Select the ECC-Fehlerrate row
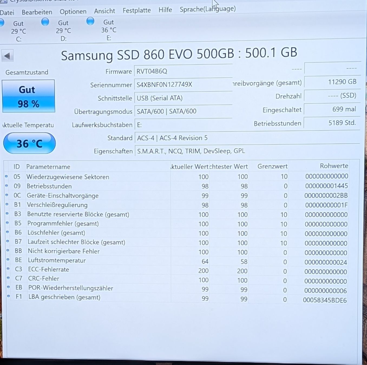 pos(176,270)
